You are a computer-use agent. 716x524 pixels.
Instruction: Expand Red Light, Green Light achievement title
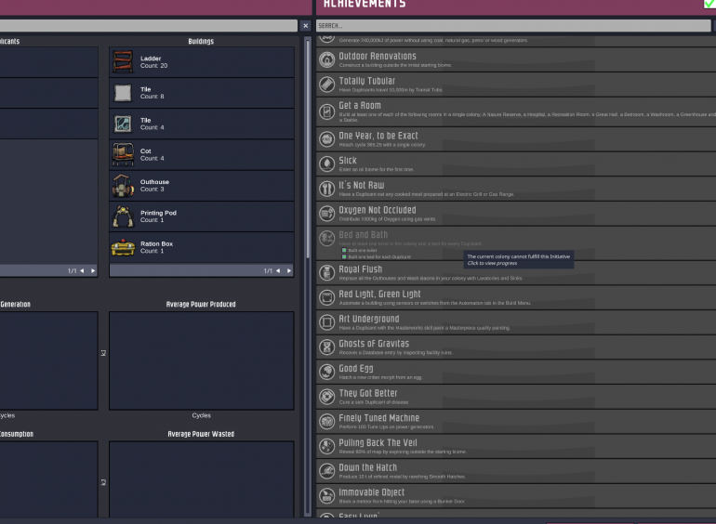pos(379,295)
